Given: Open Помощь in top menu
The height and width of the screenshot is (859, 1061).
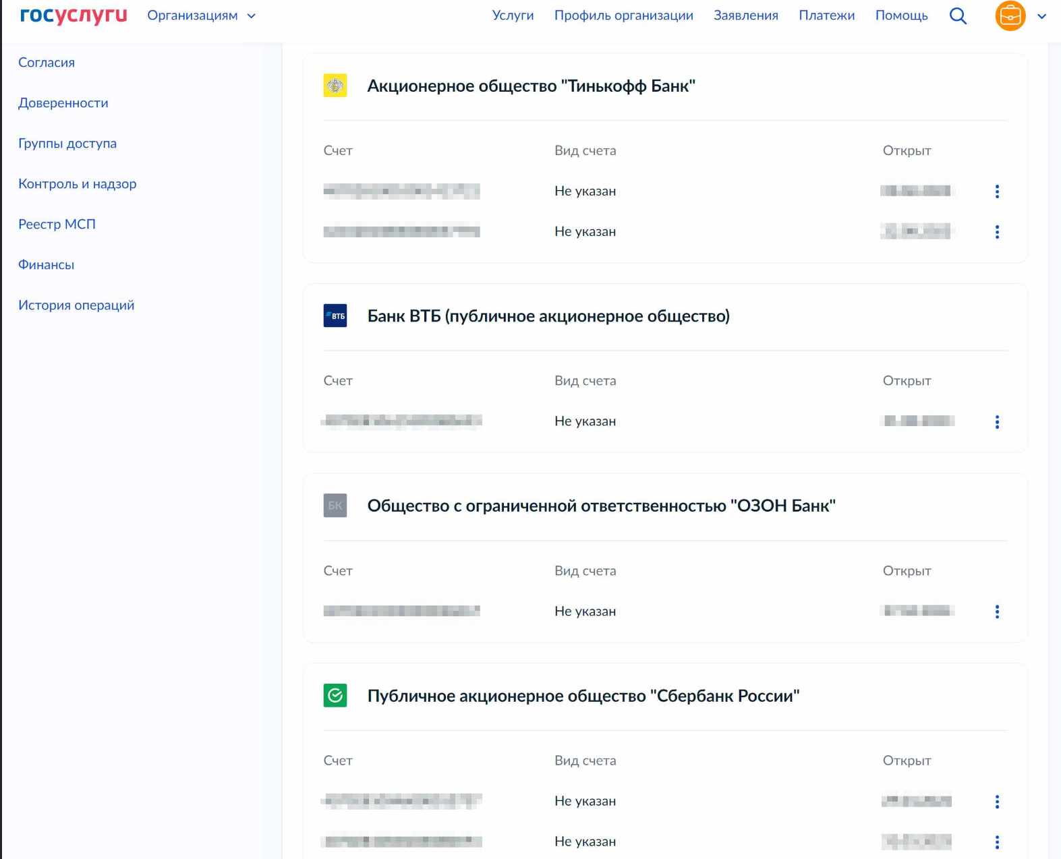Looking at the screenshot, I should point(901,16).
